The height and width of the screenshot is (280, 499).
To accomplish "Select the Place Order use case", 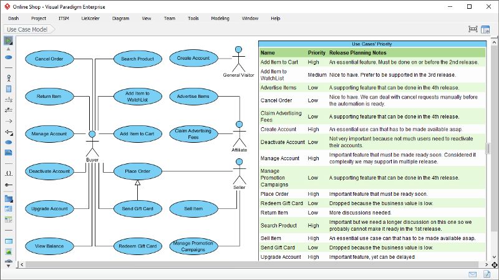I will click(x=137, y=171).
